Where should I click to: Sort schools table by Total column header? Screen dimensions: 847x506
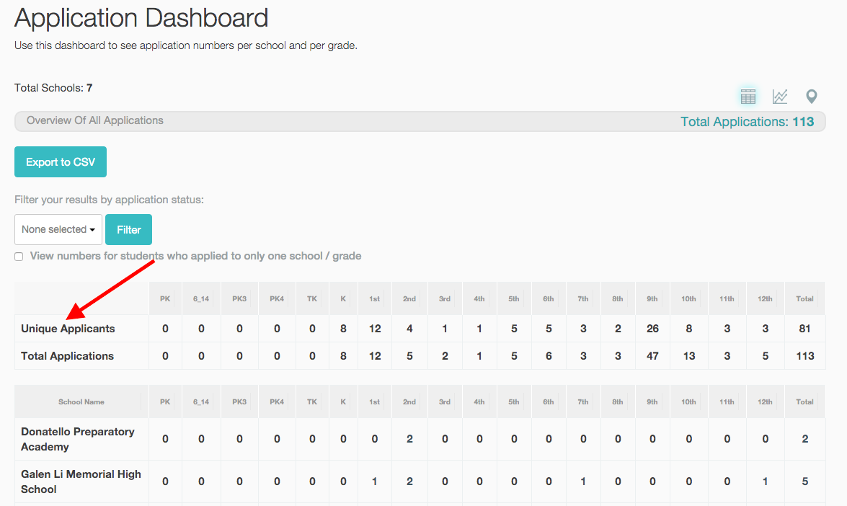coord(805,401)
